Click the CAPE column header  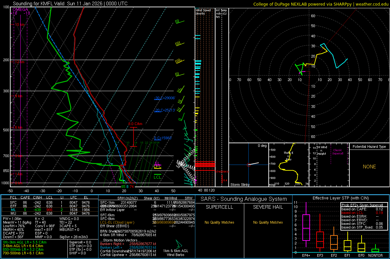coord(25,197)
